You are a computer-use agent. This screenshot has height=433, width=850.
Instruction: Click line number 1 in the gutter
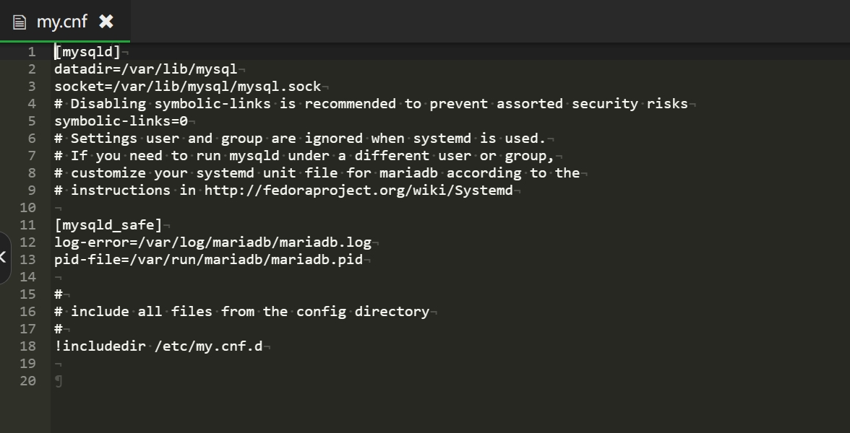(32, 52)
